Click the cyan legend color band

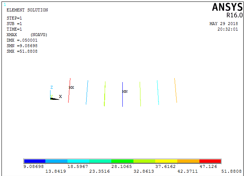click(78, 161)
